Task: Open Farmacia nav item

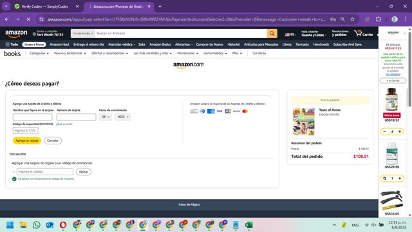Action: [302, 44]
